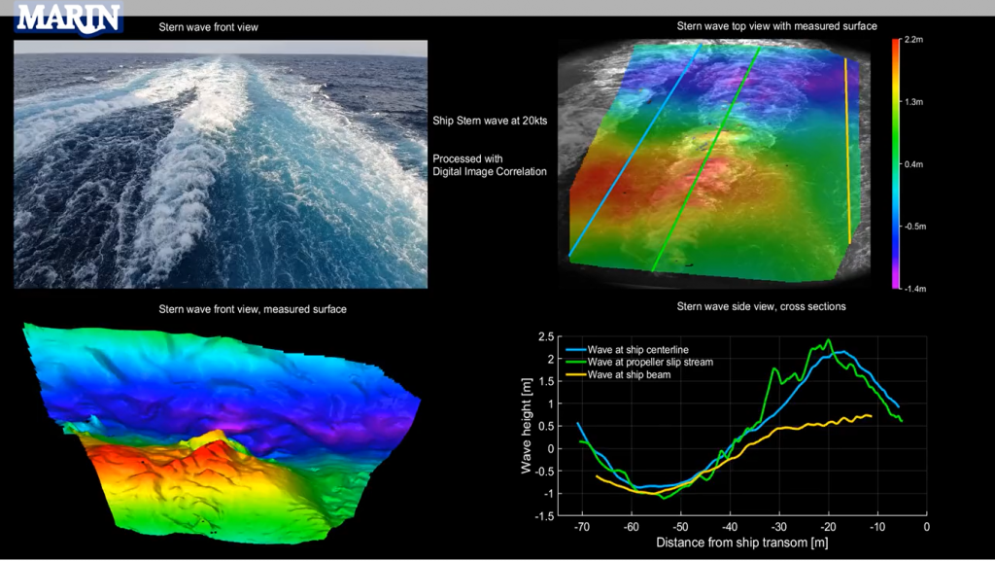Click 'Stern wave front view, measured surface' caption
Screen dimensions: 995x561
click(253, 309)
